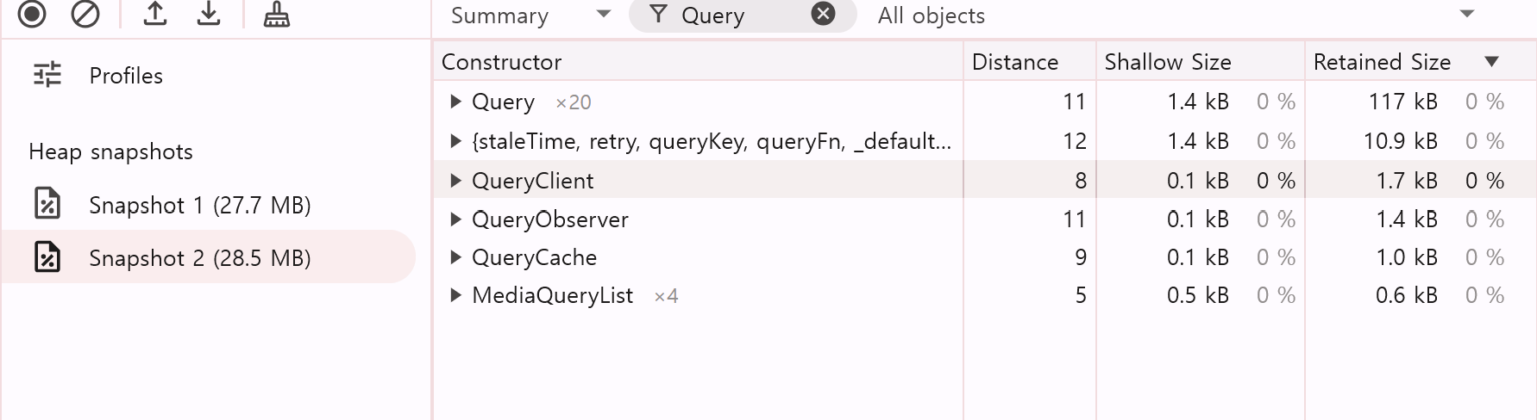
Task: Expand the QueryObserver row
Action: coord(455,219)
